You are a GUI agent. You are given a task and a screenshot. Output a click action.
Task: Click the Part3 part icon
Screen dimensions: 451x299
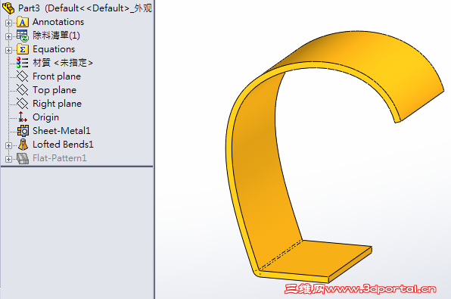[x=8, y=8]
